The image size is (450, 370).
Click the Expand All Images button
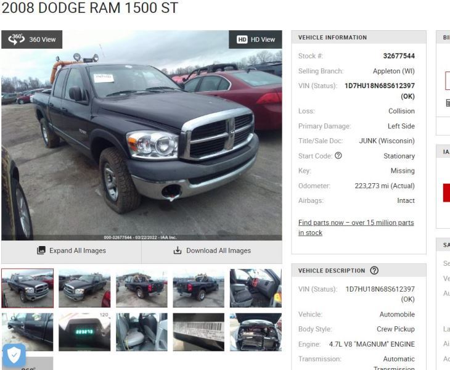tap(72, 250)
